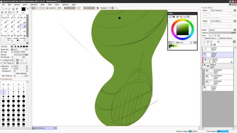Open the Window menu

click(x=66, y=5)
